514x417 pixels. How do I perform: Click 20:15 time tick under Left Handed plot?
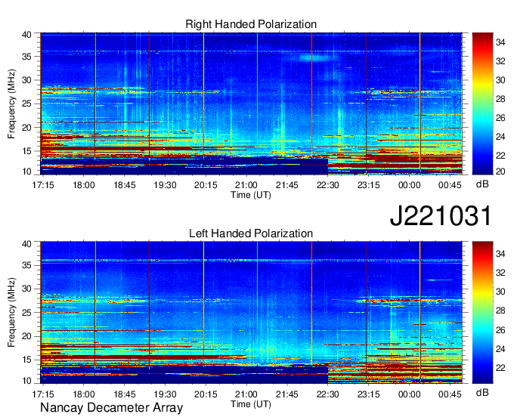click(206, 394)
